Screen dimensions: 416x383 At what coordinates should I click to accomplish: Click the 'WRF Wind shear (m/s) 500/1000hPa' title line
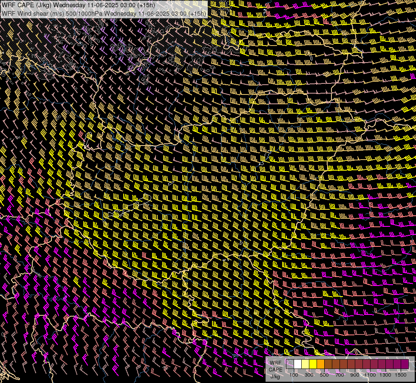pos(104,14)
